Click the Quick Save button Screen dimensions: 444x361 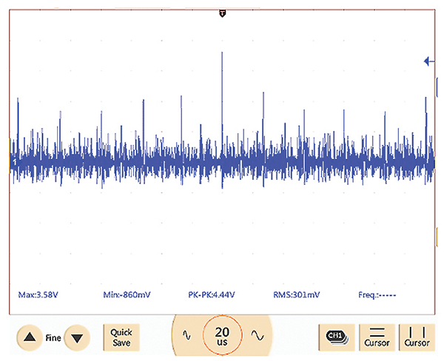[x=121, y=337]
